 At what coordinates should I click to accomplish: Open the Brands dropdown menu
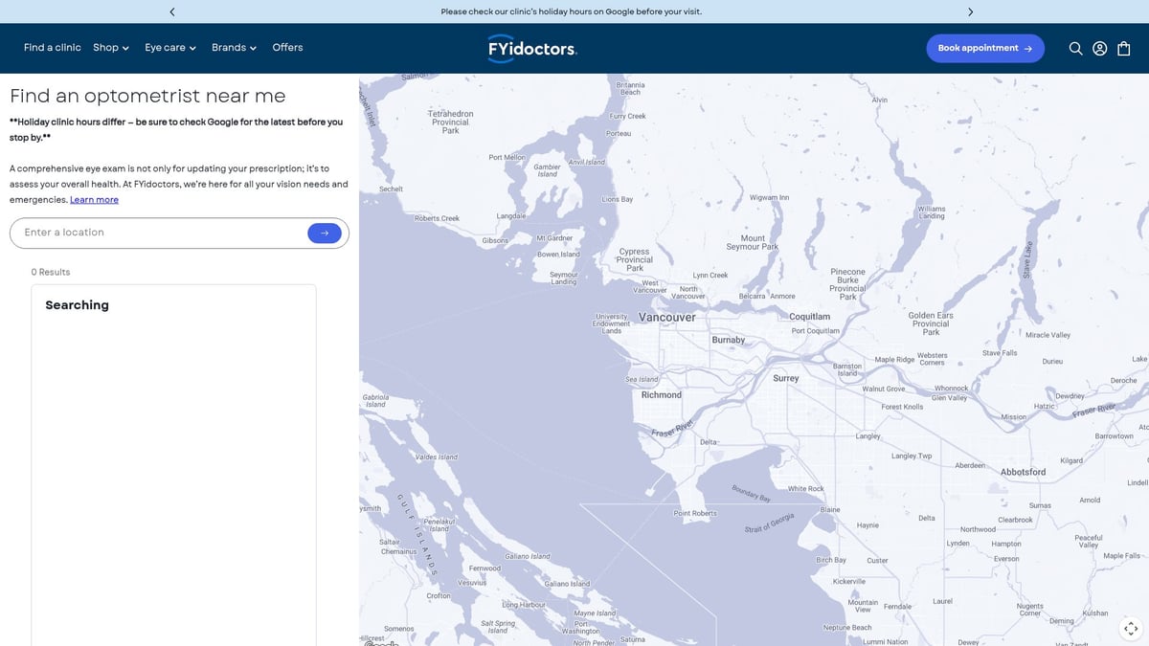tap(234, 48)
